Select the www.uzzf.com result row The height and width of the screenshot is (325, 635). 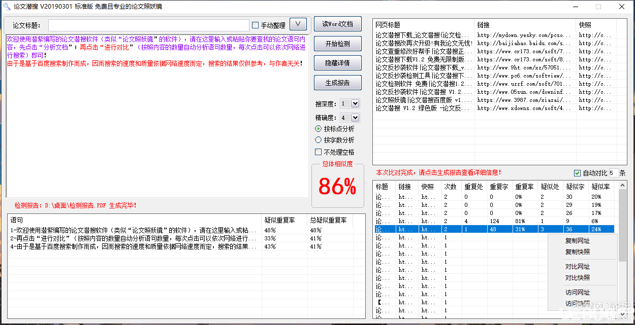pos(495,84)
